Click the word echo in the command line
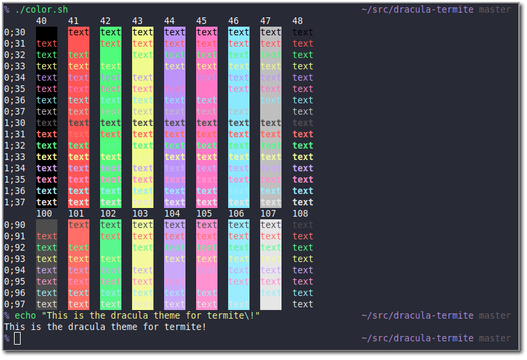Image resolution: width=527 pixels, height=360 pixels. 25,315
